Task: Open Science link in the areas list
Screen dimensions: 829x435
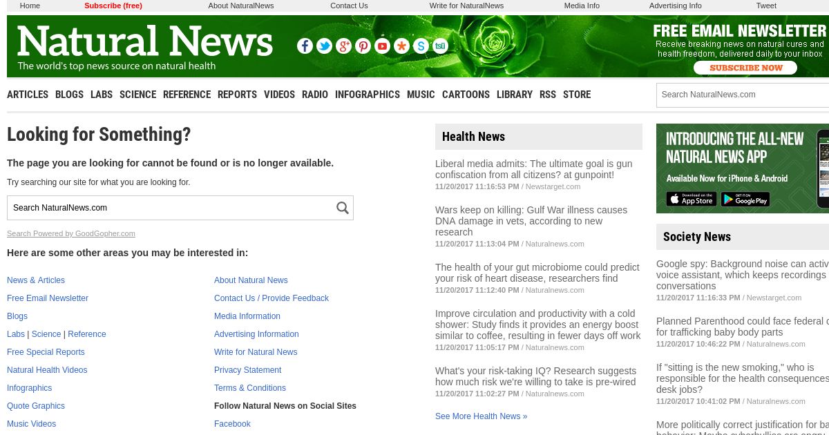Action: (x=46, y=334)
